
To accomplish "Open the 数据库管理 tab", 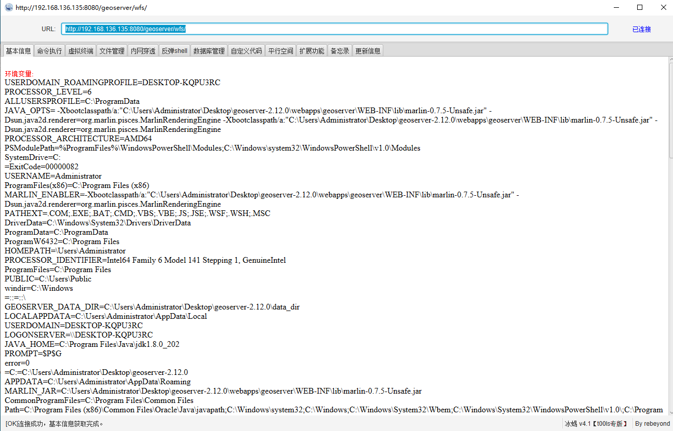I will click(209, 51).
